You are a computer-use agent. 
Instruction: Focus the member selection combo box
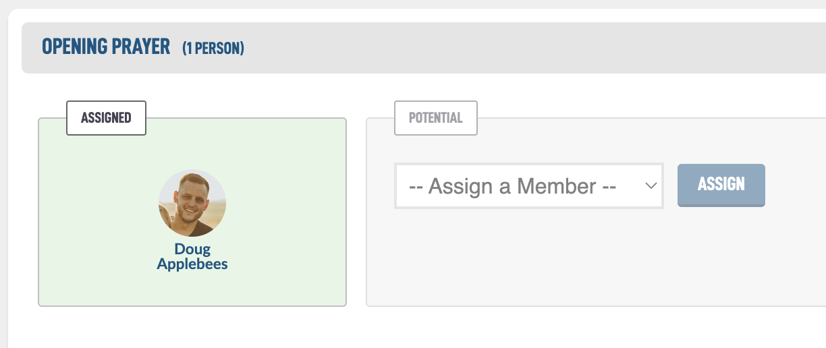tap(529, 185)
